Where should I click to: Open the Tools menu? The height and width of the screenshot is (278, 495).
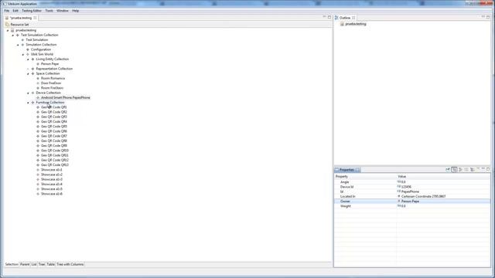(49, 11)
